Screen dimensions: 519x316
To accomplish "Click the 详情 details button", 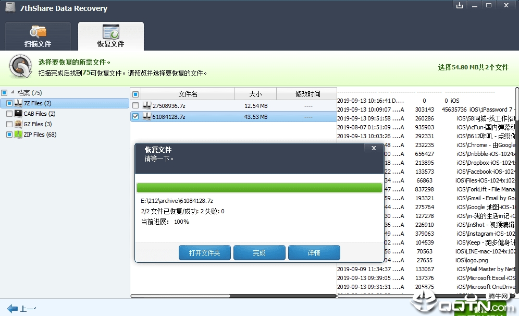I will (x=314, y=253).
